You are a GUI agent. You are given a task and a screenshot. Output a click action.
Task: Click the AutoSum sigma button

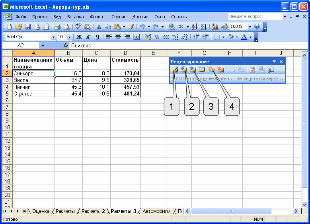tap(181, 27)
